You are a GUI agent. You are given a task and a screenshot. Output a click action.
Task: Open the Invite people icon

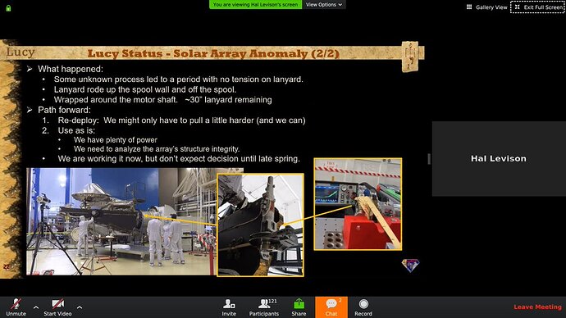pos(229,307)
